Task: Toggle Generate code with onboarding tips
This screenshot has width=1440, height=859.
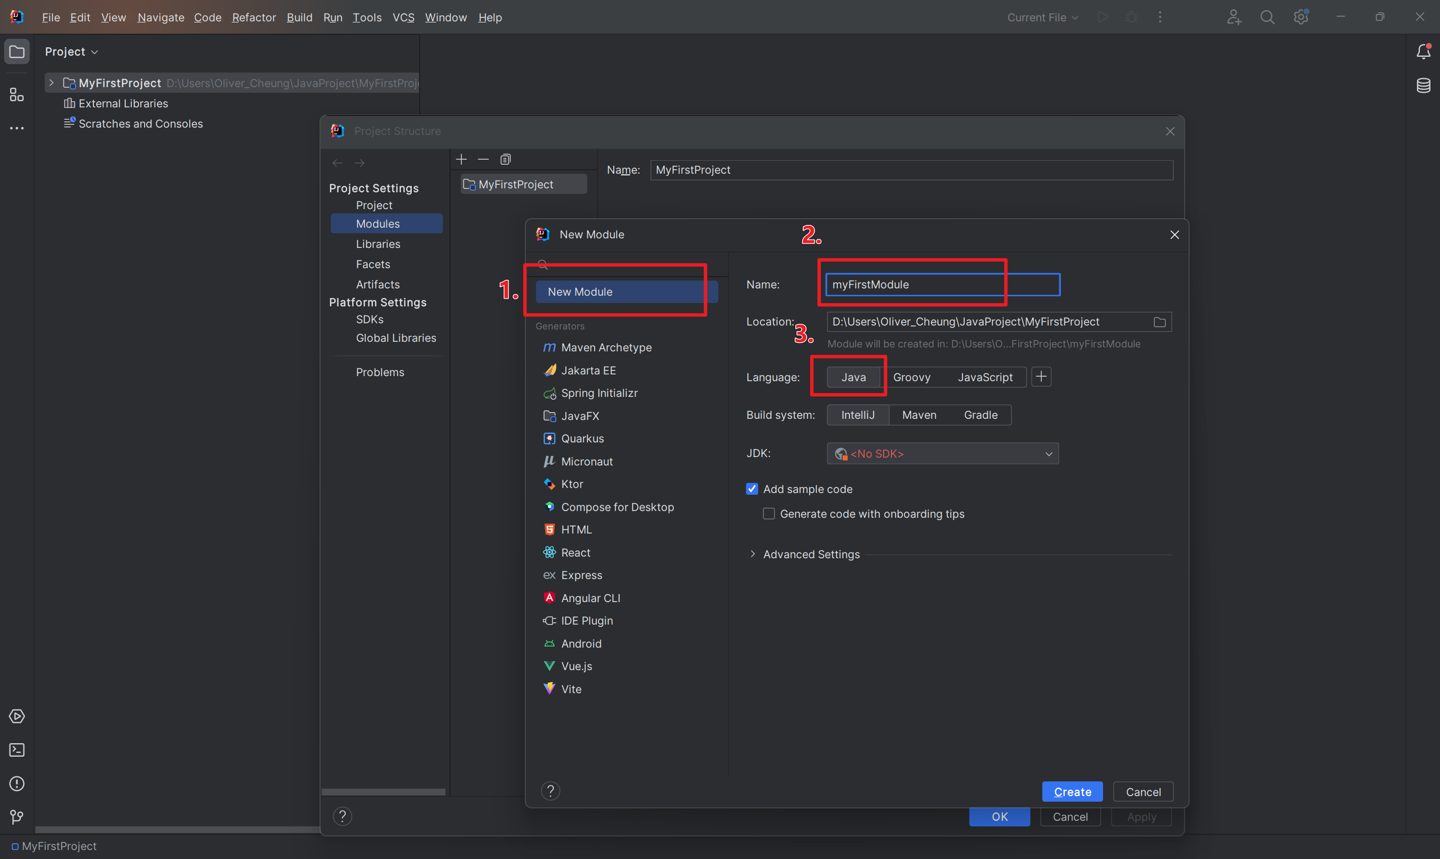Action: pyautogui.click(x=769, y=513)
